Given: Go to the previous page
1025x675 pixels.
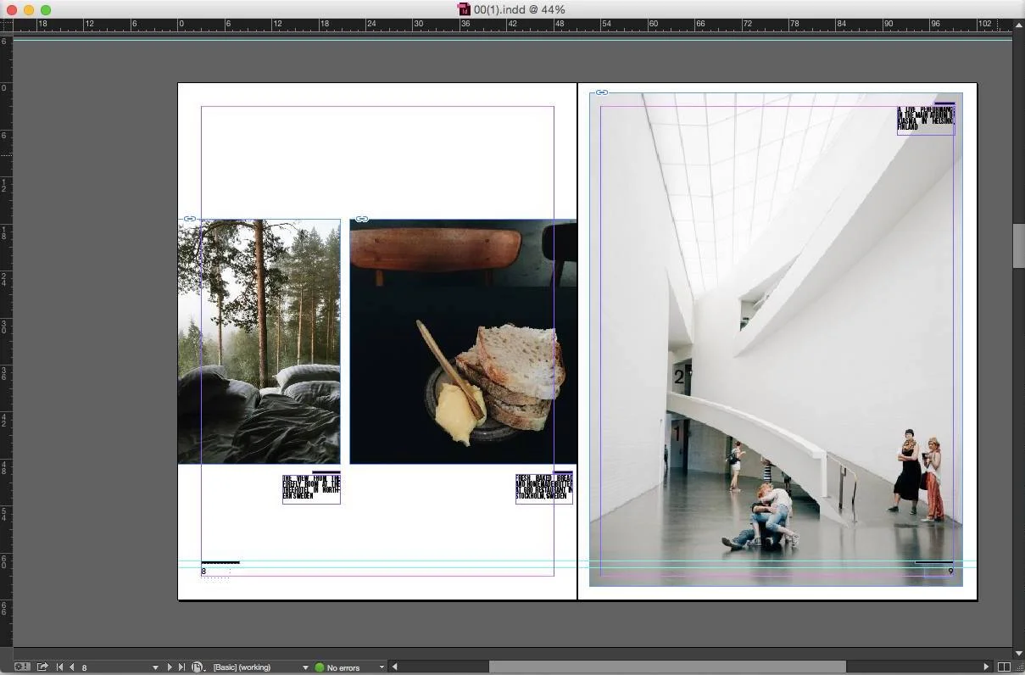Looking at the screenshot, I should pos(72,667).
